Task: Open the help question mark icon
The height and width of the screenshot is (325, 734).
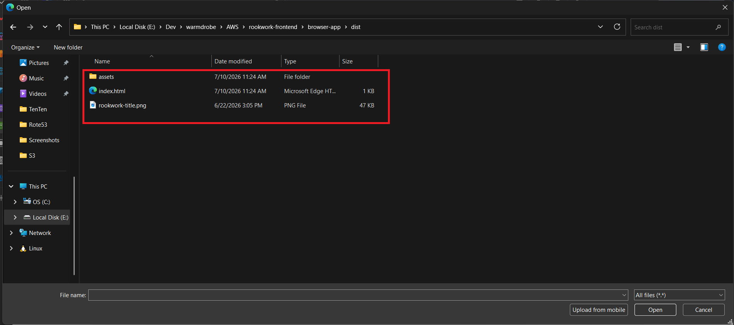Action: pos(722,47)
